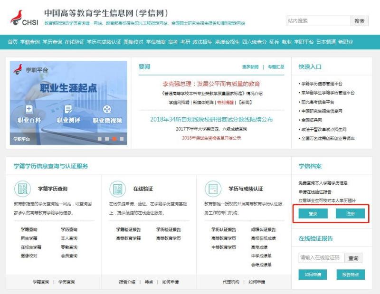Open 来华留学生学籍学历管理平台 quick link
The height and width of the screenshot is (294, 380).
tap(328, 93)
